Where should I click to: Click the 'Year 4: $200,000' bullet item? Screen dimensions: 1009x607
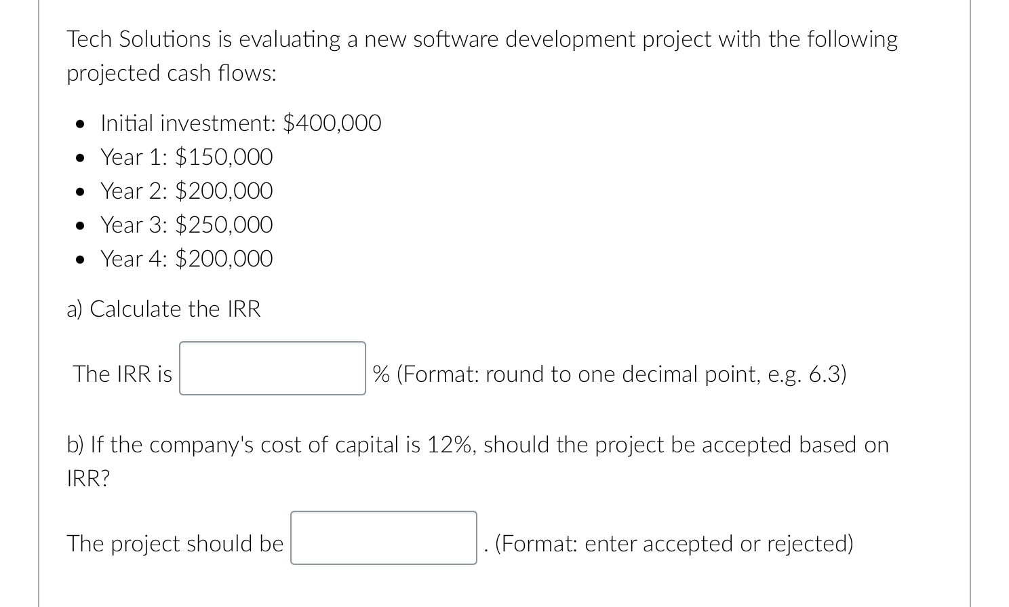(x=186, y=258)
